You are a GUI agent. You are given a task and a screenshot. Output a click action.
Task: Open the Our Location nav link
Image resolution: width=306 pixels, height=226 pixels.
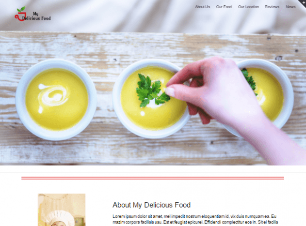248,7
